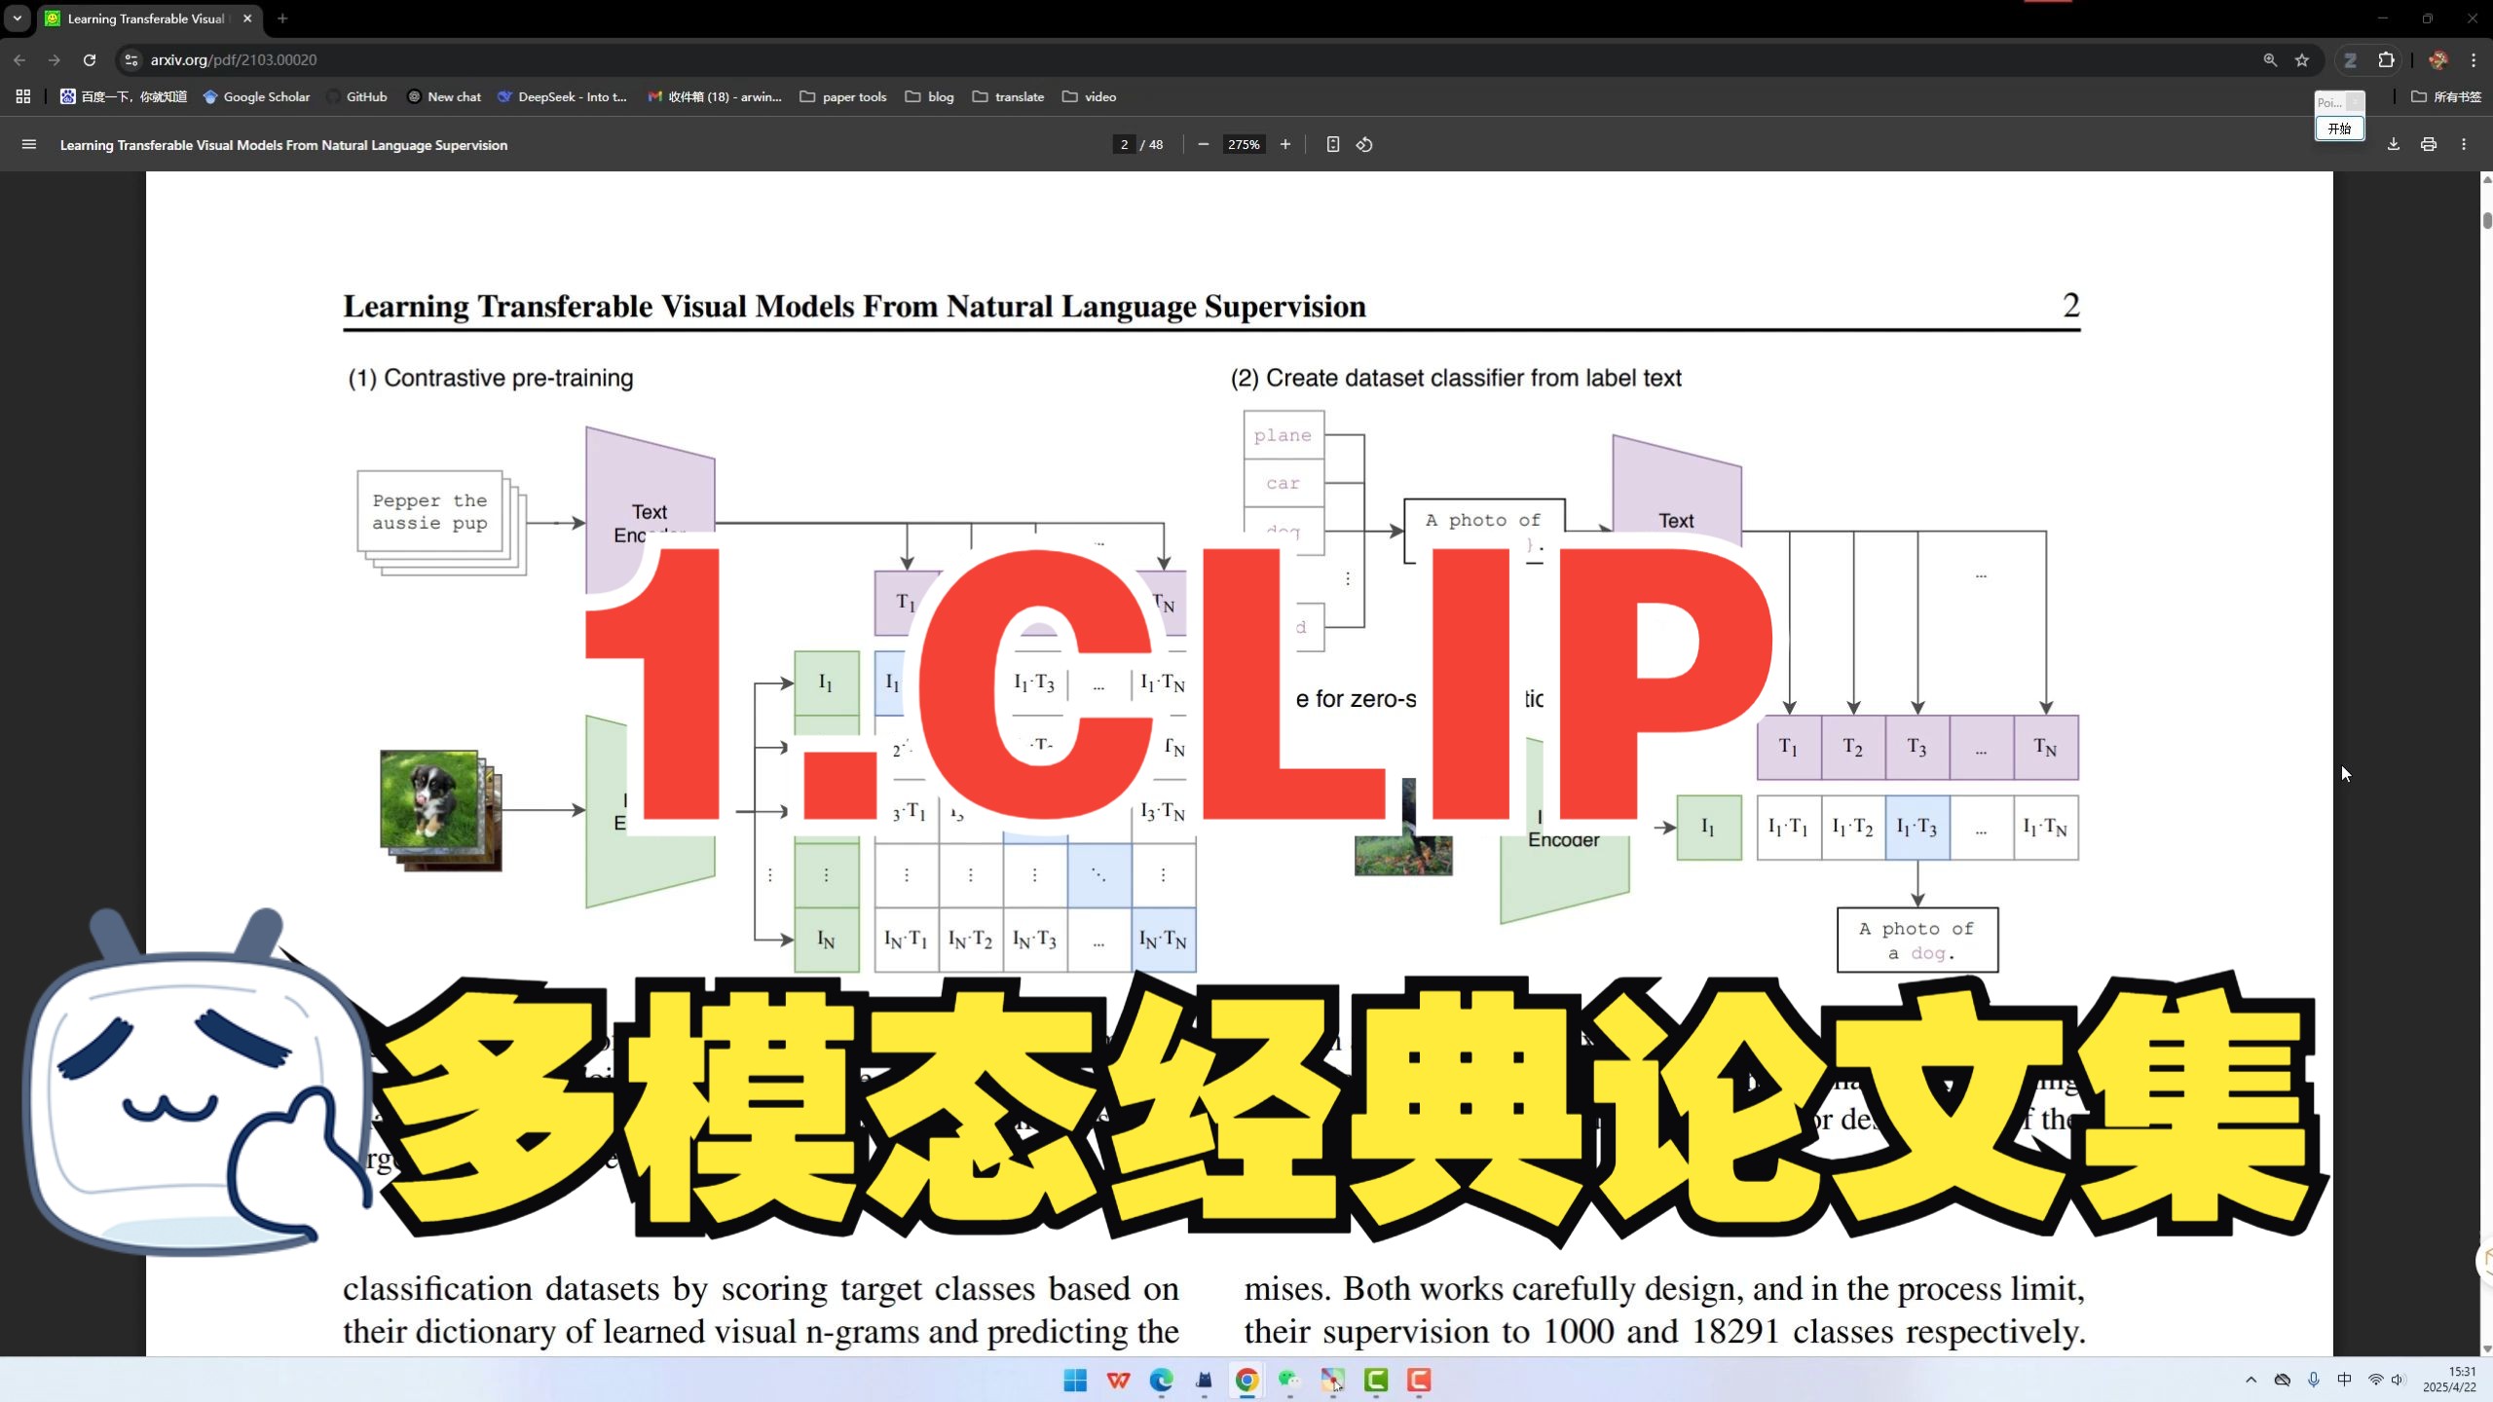Reload the arxiv page
The image size is (2493, 1402).
coord(90,59)
